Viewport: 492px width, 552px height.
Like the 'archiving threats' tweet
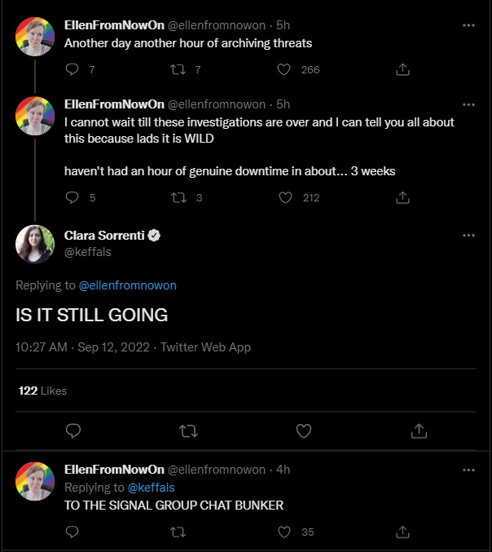(284, 70)
